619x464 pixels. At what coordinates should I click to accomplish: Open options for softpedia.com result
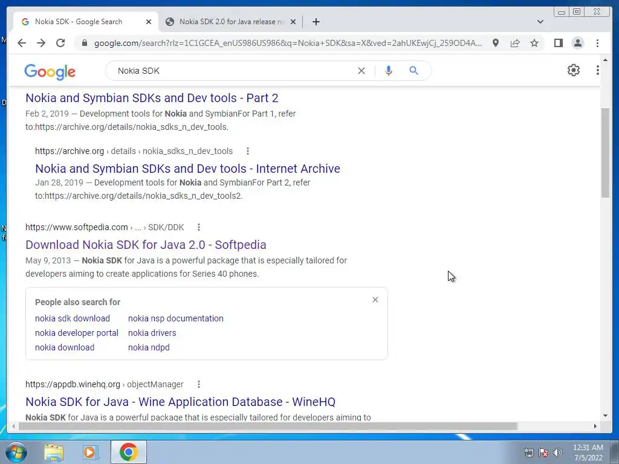pyautogui.click(x=198, y=227)
